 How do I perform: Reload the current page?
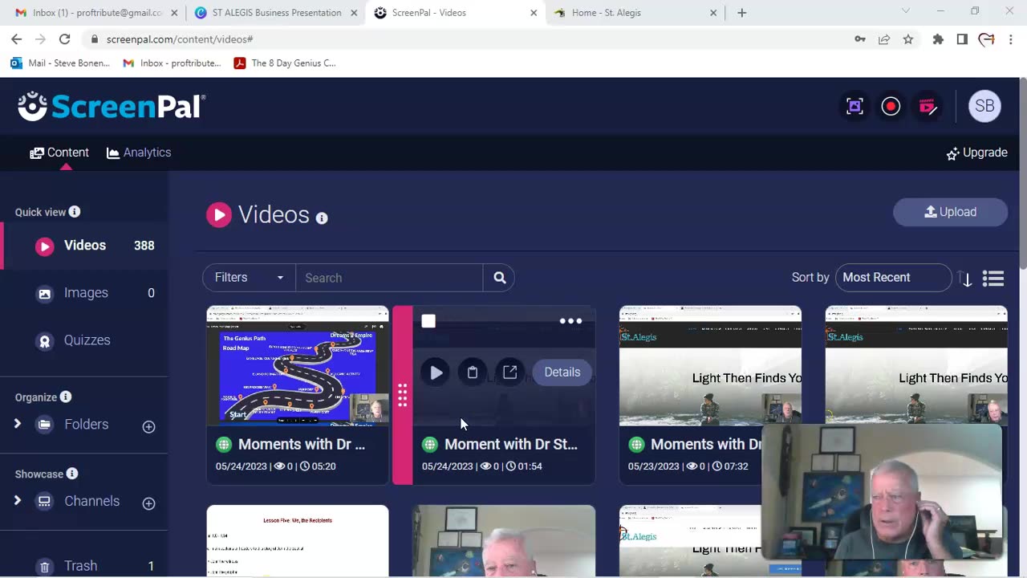64,39
